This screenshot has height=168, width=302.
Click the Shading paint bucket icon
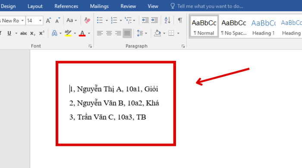click(157, 33)
